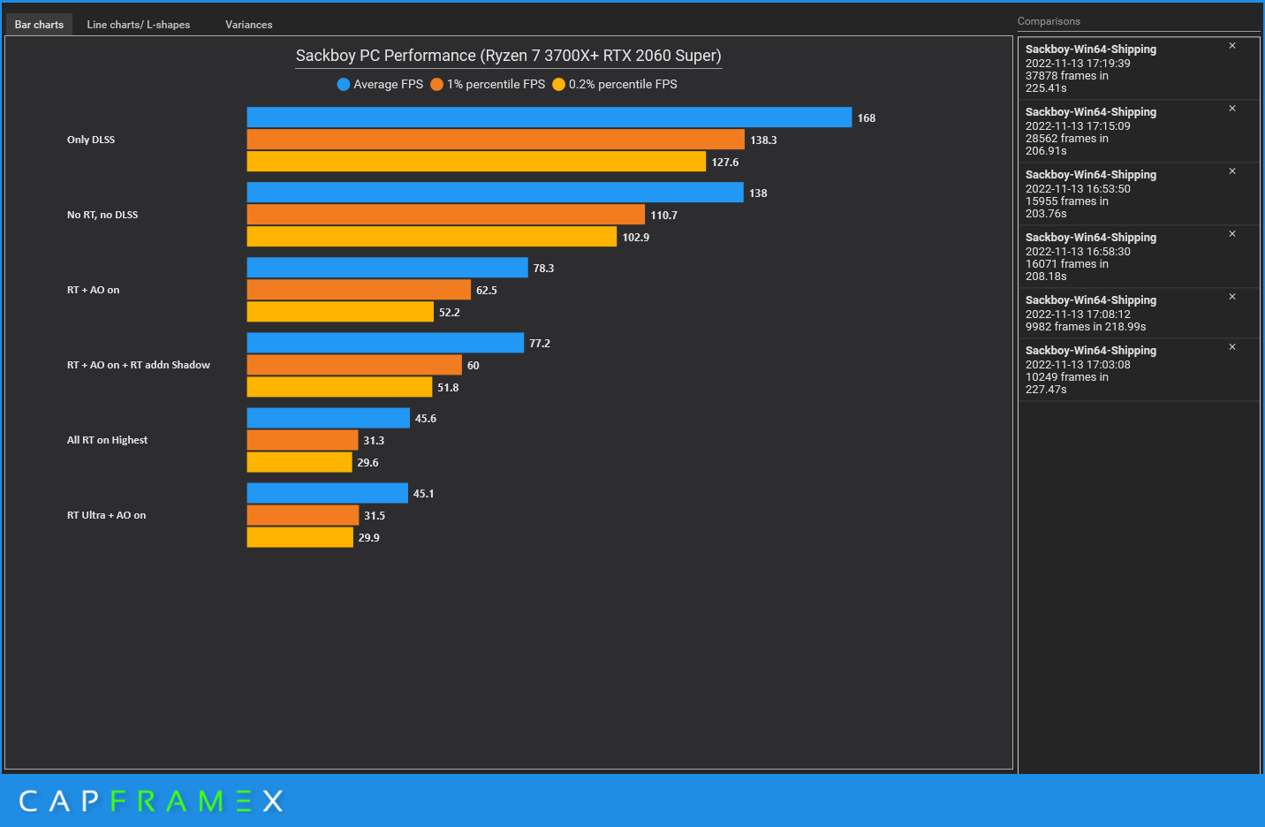This screenshot has height=827, width=1265.
Task: Select the 15955 frames comparison entry
Action: 1139,194
